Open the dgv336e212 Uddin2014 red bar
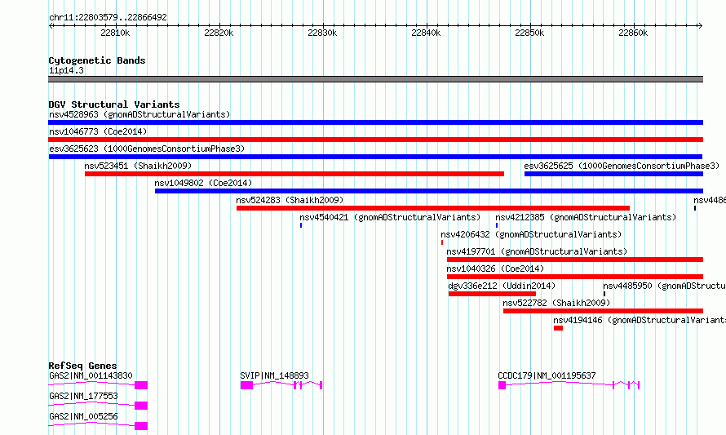Viewport: 726px width, 435px height. click(492, 294)
